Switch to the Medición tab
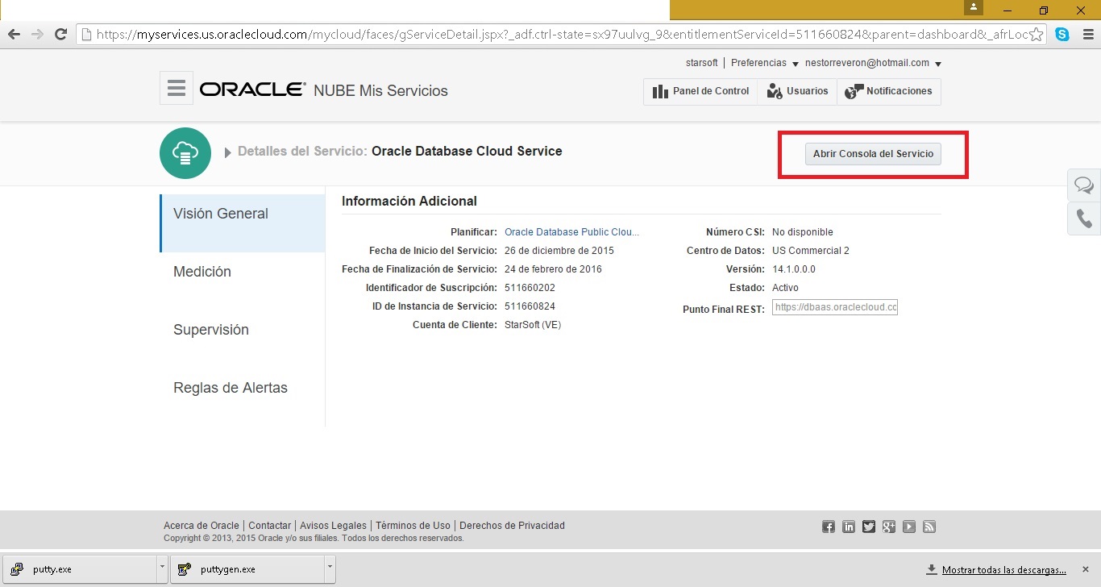 click(202, 272)
